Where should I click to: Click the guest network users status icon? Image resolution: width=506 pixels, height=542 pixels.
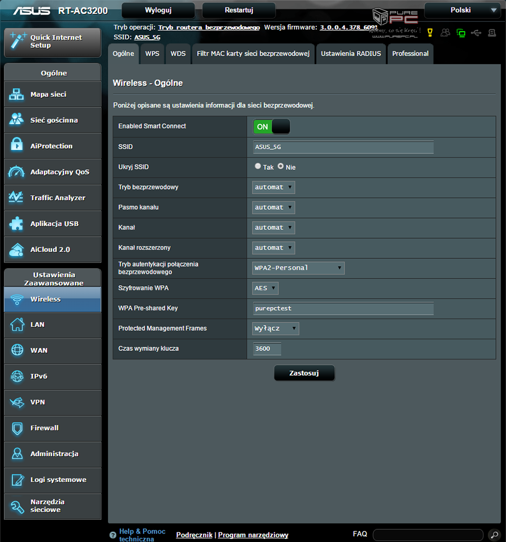tap(446, 33)
